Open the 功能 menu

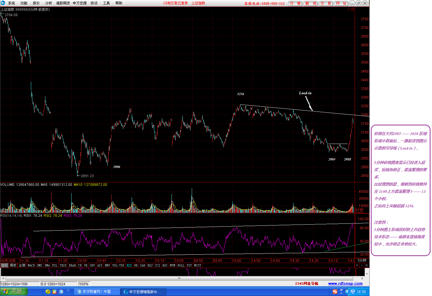point(24,3)
